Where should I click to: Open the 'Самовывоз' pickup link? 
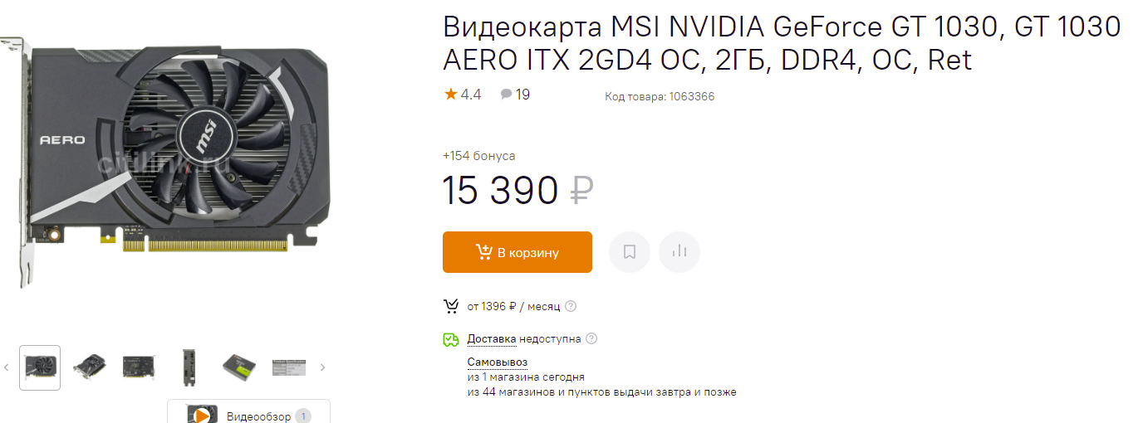497,362
